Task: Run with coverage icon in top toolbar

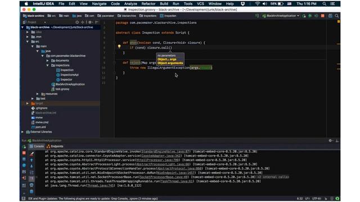Action: coord(316,16)
